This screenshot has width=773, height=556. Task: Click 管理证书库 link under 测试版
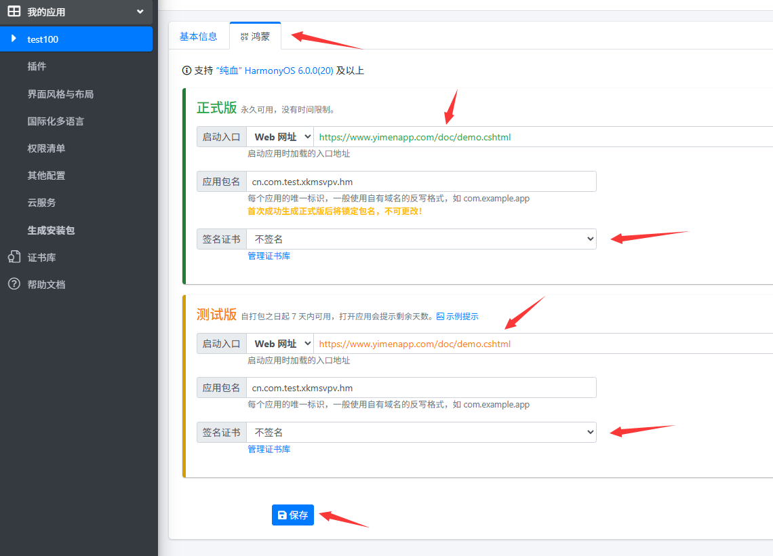click(x=269, y=449)
